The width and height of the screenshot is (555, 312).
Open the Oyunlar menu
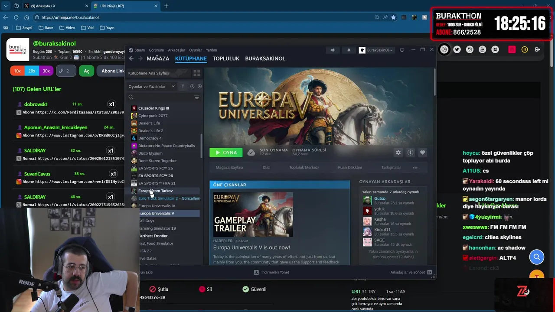click(196, 50)
